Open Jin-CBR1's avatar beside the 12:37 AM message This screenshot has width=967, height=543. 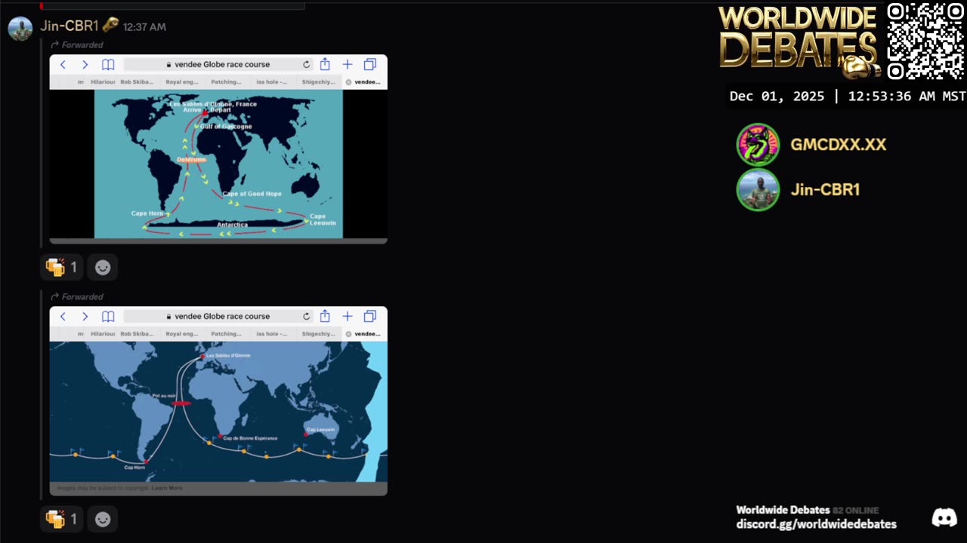tap(20, 29)
